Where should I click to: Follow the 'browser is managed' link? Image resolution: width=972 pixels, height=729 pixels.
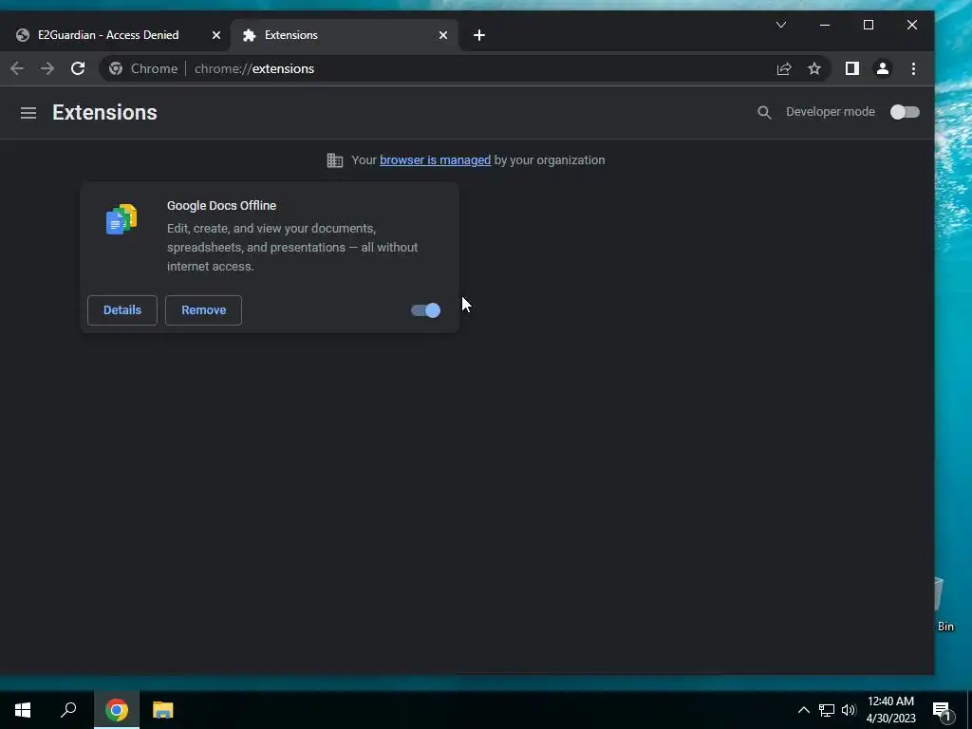[x=435, y=159]
